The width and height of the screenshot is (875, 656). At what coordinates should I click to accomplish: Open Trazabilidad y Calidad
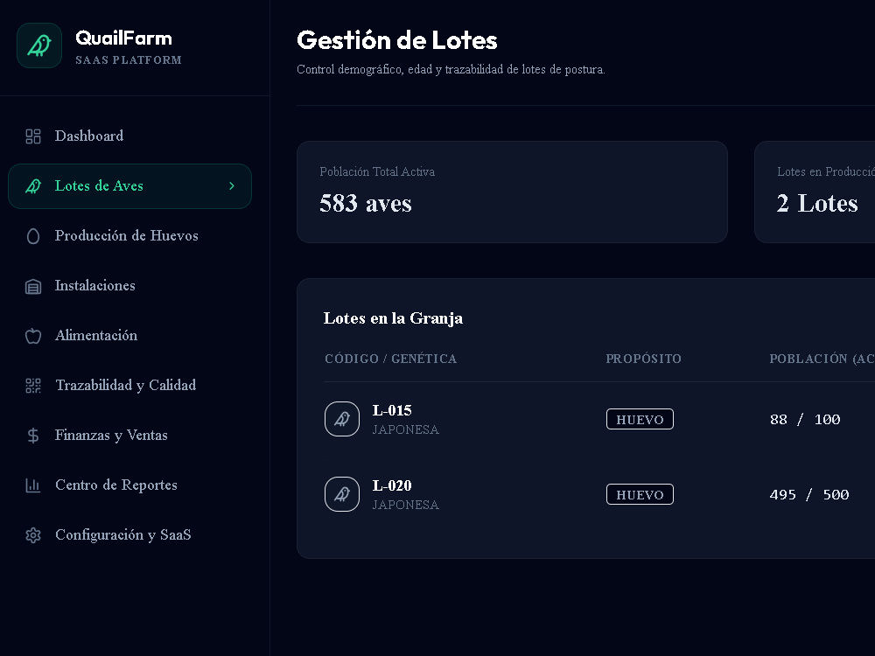pos(129,386)
